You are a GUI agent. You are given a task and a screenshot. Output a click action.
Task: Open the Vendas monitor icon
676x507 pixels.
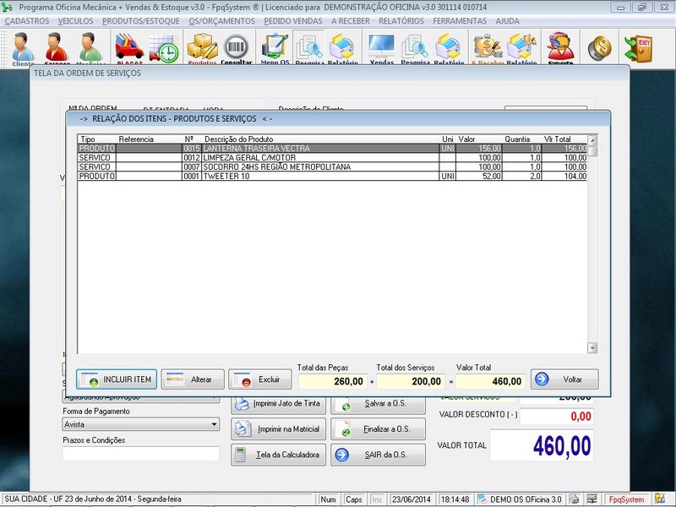tap(382, 48)
